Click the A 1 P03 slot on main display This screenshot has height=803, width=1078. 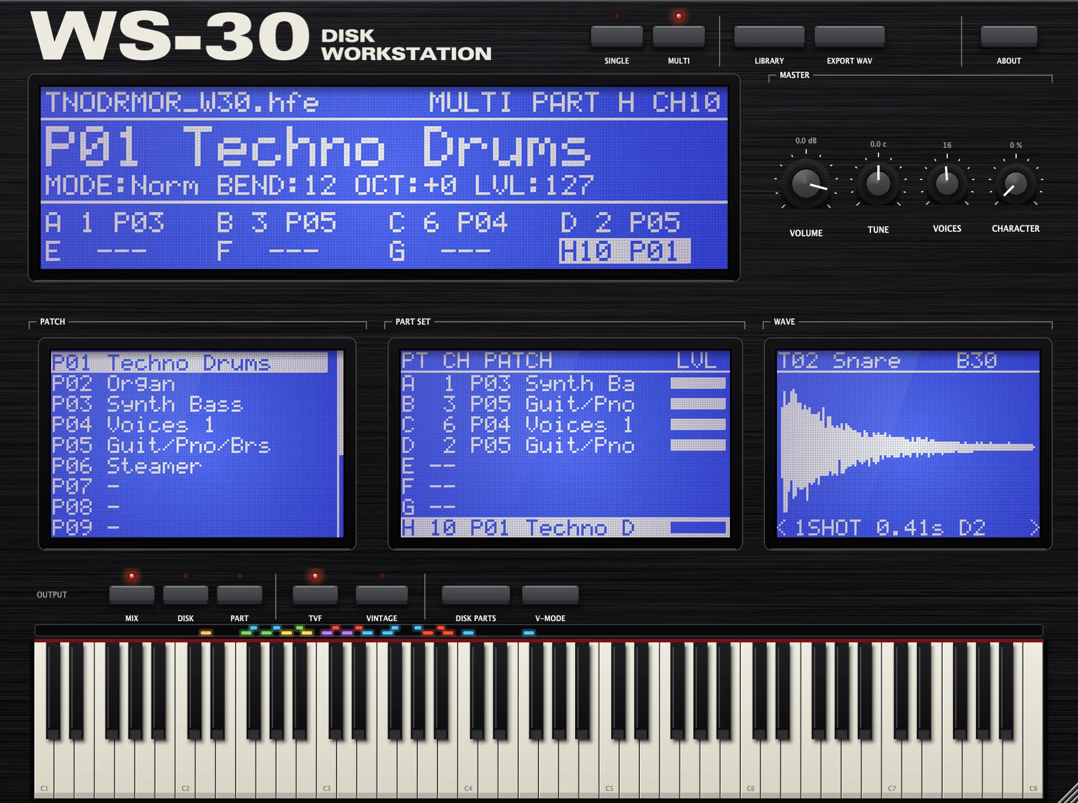105,223
